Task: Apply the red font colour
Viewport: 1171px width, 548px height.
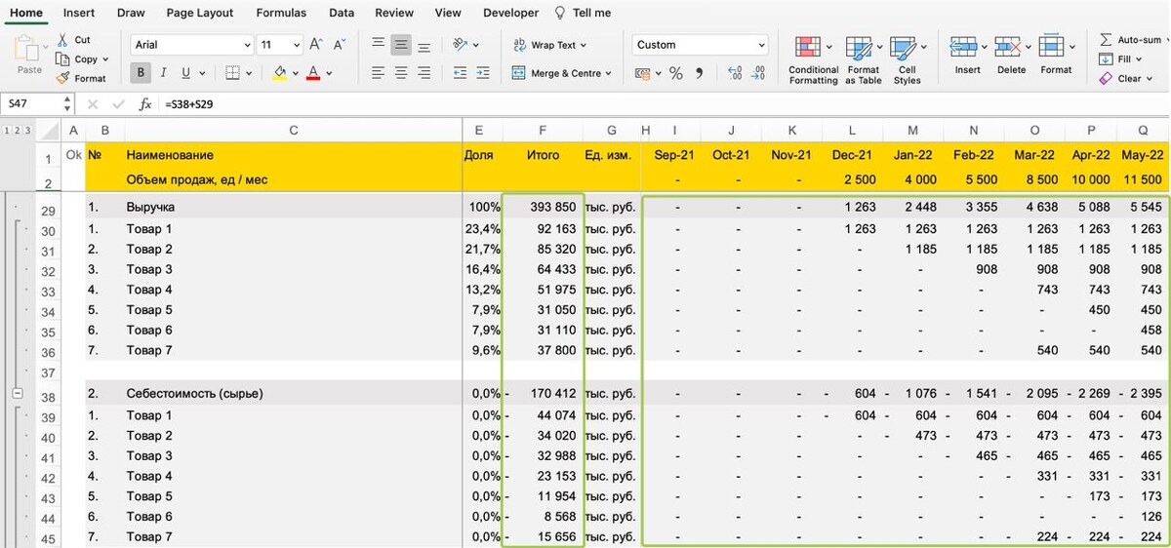Action: (313, 73)
